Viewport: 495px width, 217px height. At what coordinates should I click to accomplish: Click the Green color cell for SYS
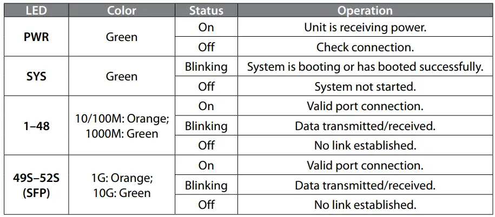122,77
